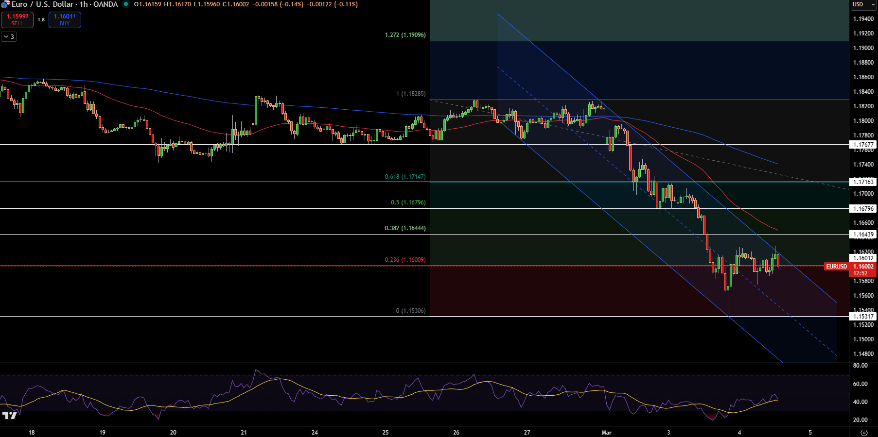
Task: Click the 26 date on time axis
Action: click(456, 433)
